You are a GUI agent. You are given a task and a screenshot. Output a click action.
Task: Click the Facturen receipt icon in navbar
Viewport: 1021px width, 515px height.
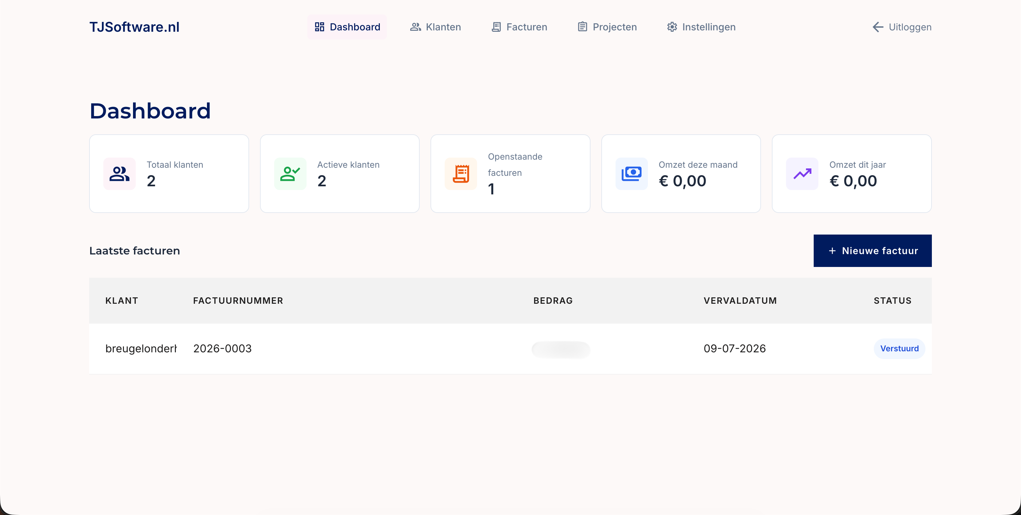[x=496, y=27]
